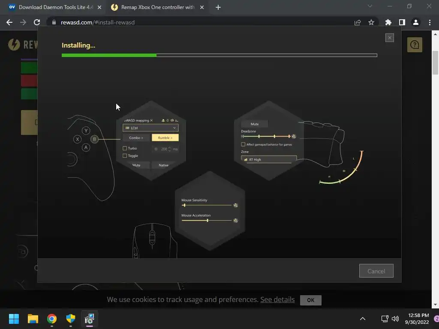This screenshot has height=329, width=439.
Task: Click the Cancel button in the installer
Action: coord(376,271)
